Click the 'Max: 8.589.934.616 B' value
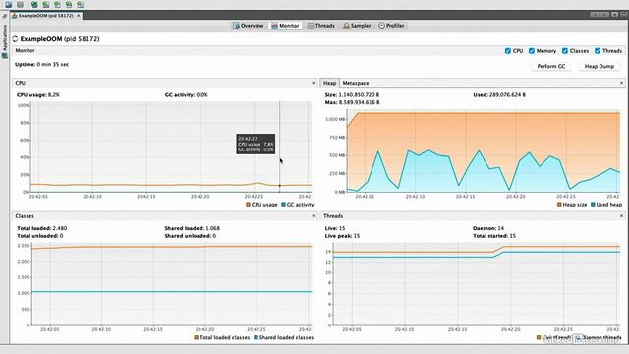The width and height of the screenshot is (629, 354). 352,102
